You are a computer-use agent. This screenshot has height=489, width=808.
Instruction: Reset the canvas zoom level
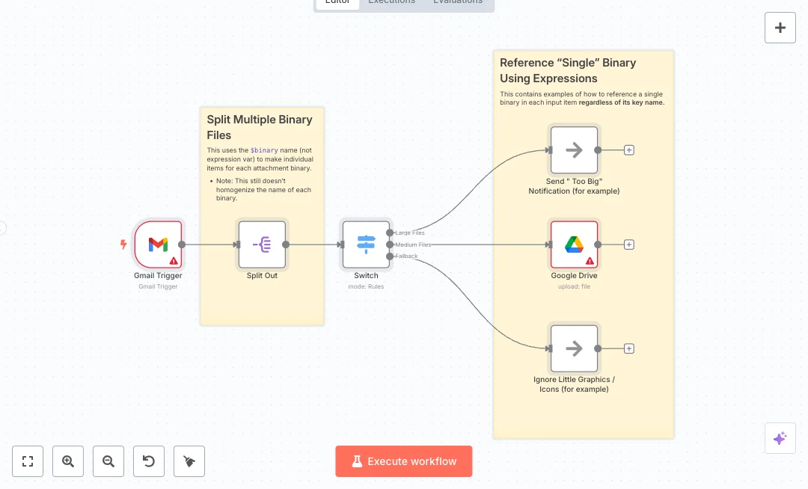click(x=149, y=461)
